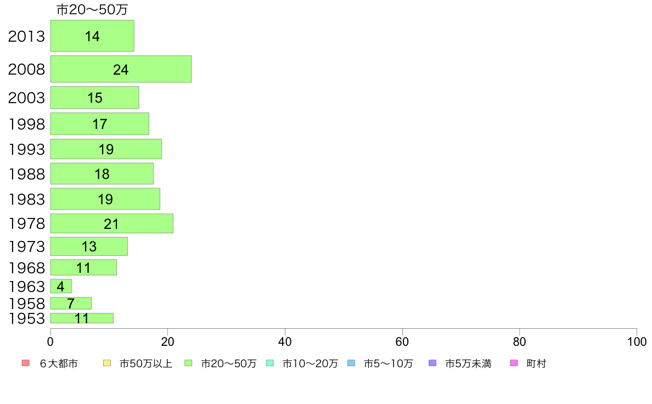The height and width of the screenshot is (404, 652).
Task: Click the red 6大都市 legend swatch
Action: point(26,363)
